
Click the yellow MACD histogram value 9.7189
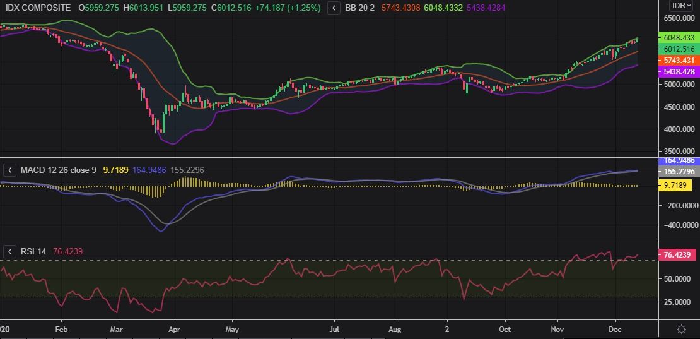[115, 170]
